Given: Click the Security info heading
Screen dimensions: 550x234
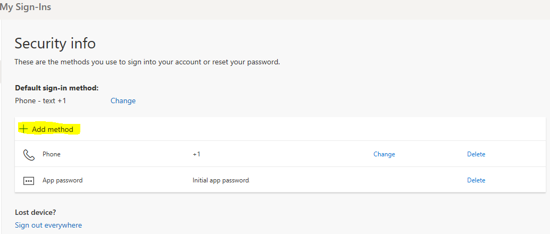Looking at the screenshot, I should coord(55,44).
